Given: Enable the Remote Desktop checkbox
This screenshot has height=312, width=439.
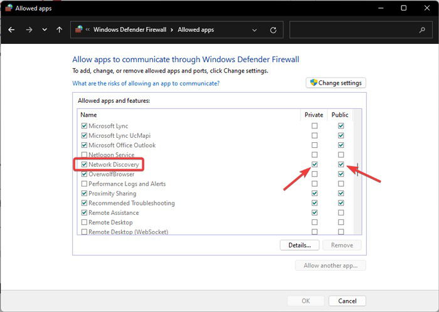Looking at the screenshot, I should coord(84,222).
